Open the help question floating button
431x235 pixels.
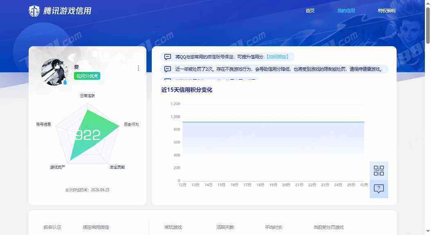point(379,189)
